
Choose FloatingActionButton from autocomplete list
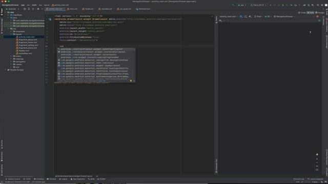96,74
